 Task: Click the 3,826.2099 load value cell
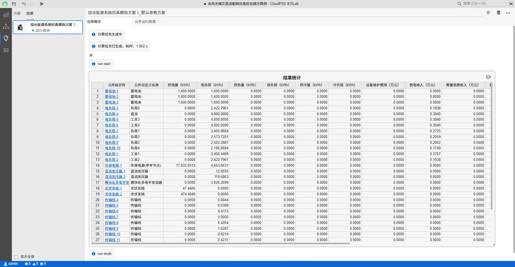(x=213, y=183)
